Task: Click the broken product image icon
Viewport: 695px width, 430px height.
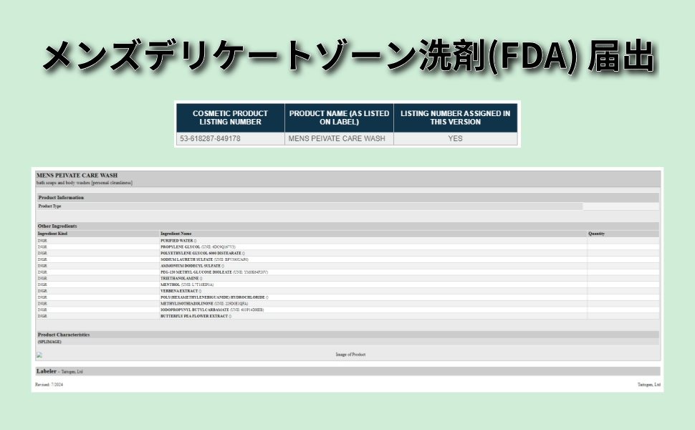Action: 39,354
